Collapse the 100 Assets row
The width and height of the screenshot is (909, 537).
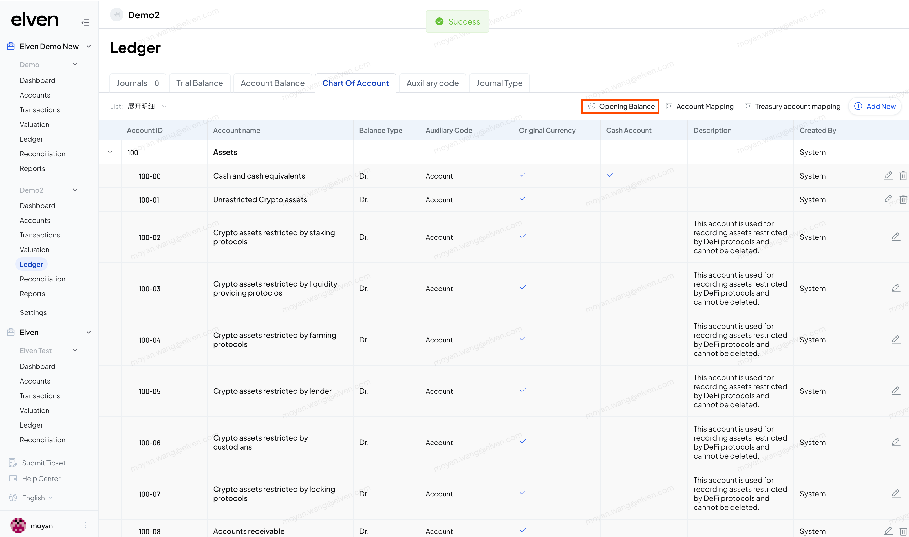click(110, 152)
